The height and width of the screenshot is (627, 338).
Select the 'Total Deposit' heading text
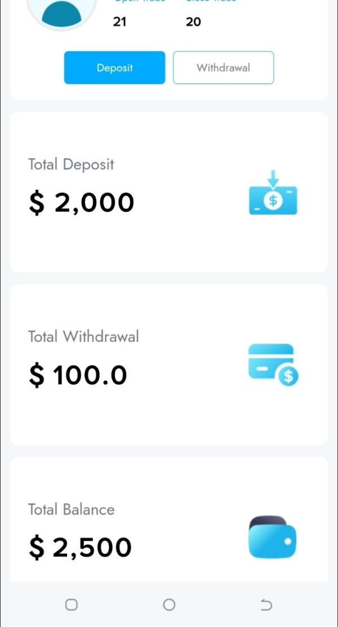(71, 164)
